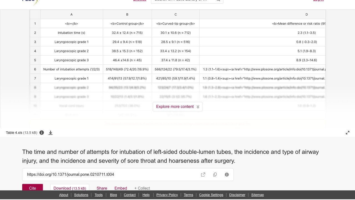The image size is (355, 200).
Task: Click the '32.4 ± 12.4 (n = 715)' cell
Action: click(127, 33)
